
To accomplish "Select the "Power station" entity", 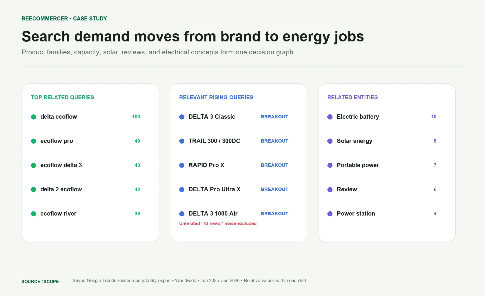I will tap(356, 214).
